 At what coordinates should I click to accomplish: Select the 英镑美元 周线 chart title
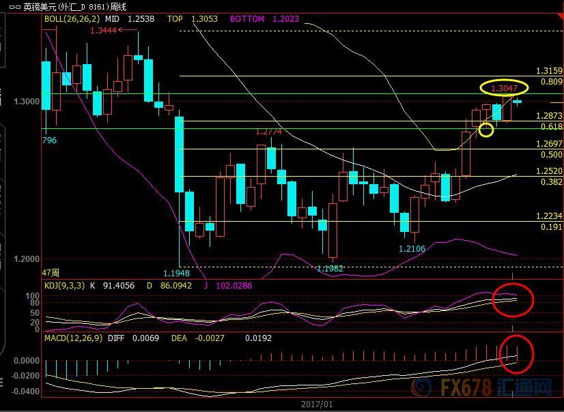tap(74, 7)
